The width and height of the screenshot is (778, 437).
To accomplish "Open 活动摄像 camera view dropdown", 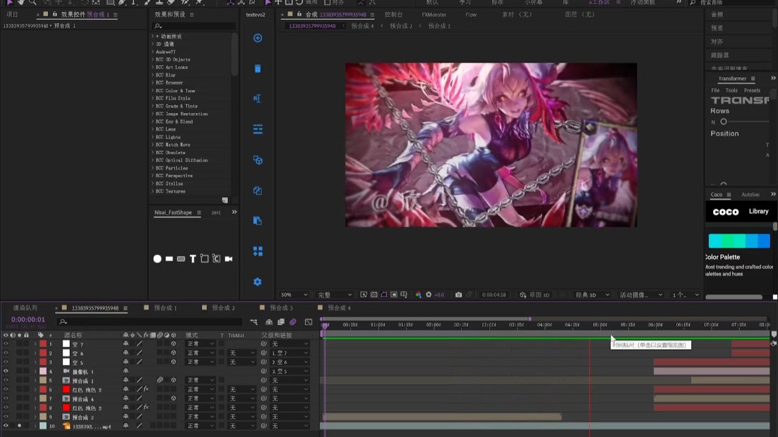I will click(641, 295).
